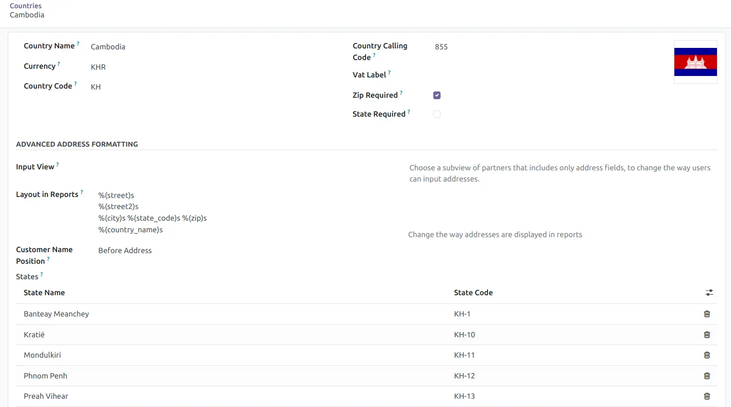This screenshot has height=407, width=731.
Task: Click state code KH-10
Action: 464,335
